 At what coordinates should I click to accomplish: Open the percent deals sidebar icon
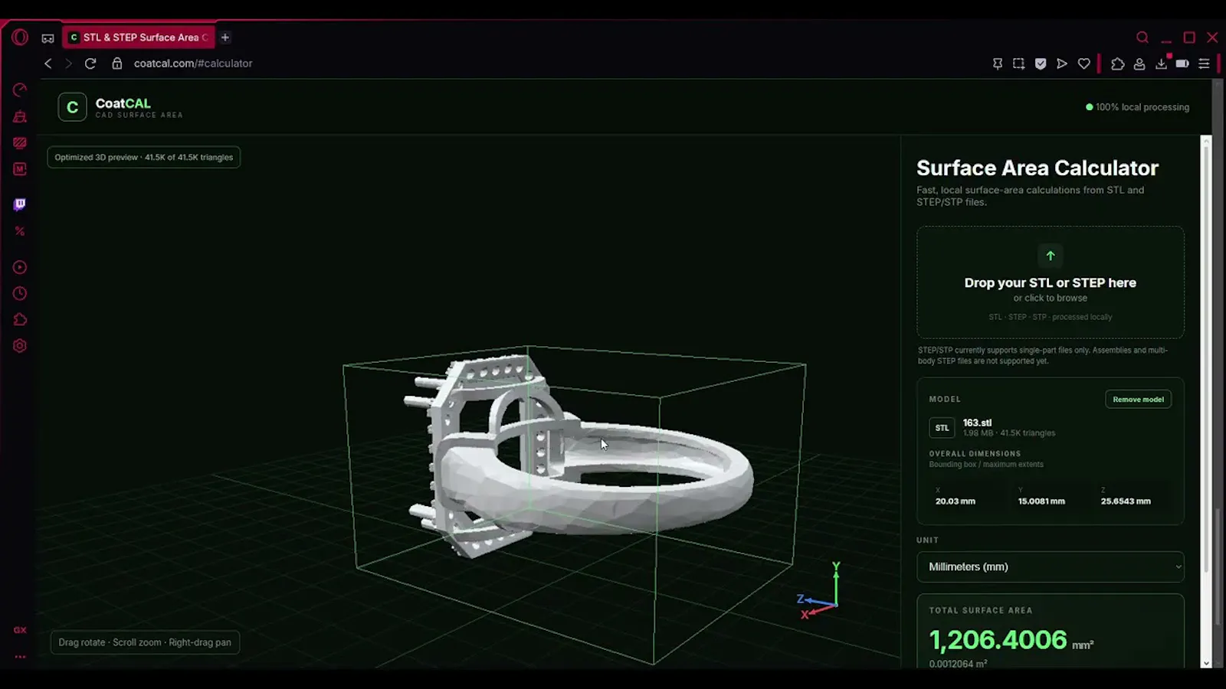[20, 230]
